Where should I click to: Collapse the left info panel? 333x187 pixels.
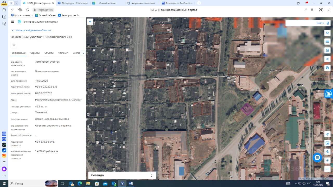pyautogui.click(x=90, y=22)
